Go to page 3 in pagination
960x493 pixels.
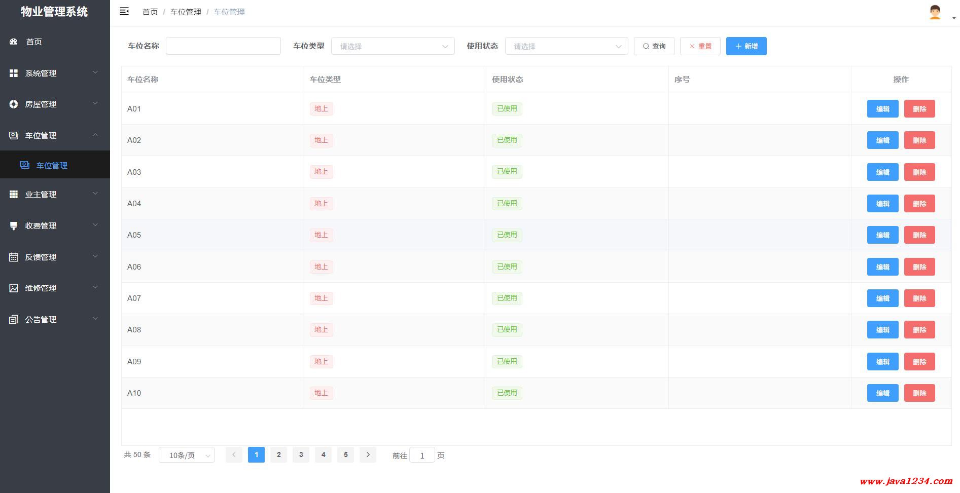[x=301, y=454]
